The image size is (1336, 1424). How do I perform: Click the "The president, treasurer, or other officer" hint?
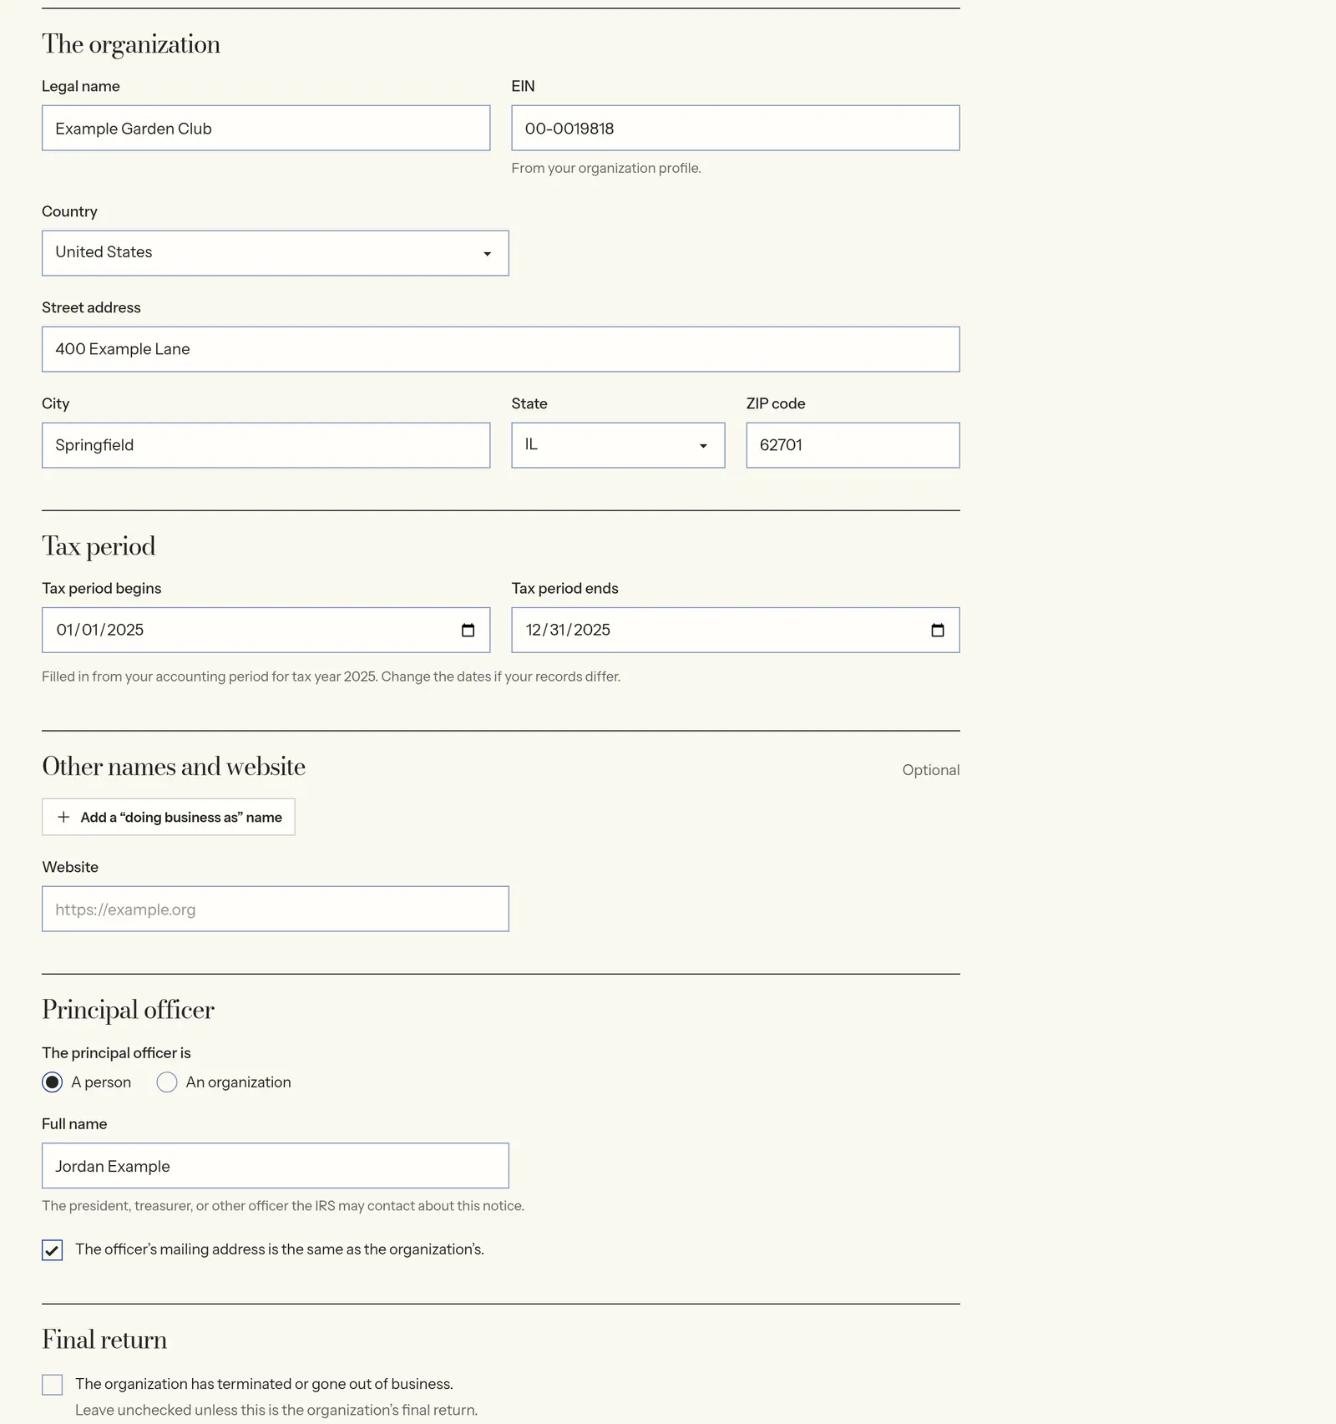pyautogui.click(x=283, y=1206)
